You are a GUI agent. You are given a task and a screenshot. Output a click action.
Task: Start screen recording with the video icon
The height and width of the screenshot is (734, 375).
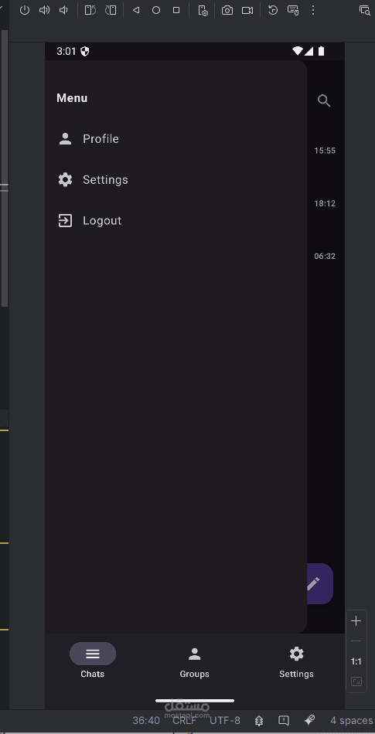[x=247, y=10]
